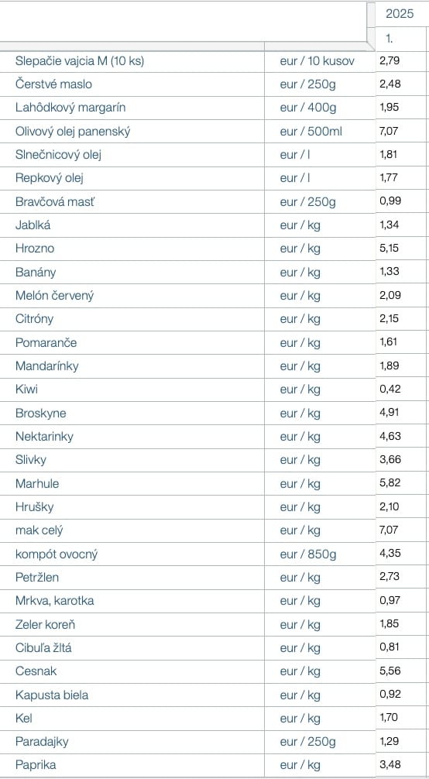The width and height of the screenshot is (429, 779).
Task: Click the Čerstvé maslo product name
Action: [53, 84]
